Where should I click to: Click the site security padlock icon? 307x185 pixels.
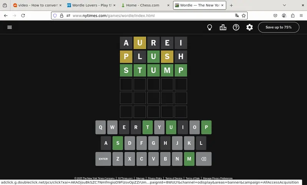[x=62, y=16]
